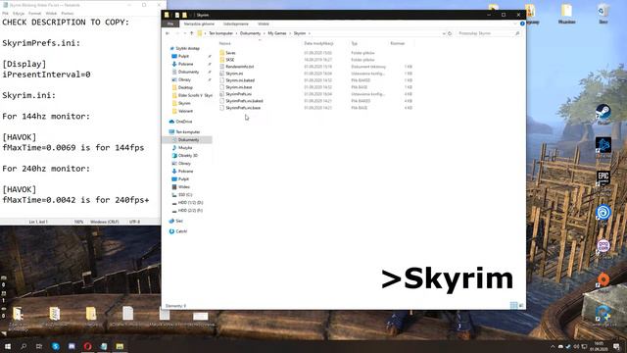This screenshot has height=353, width=627.
Task: Refresh the Explorer folder view
Action: pyautogui.click(x=450, y=33)
